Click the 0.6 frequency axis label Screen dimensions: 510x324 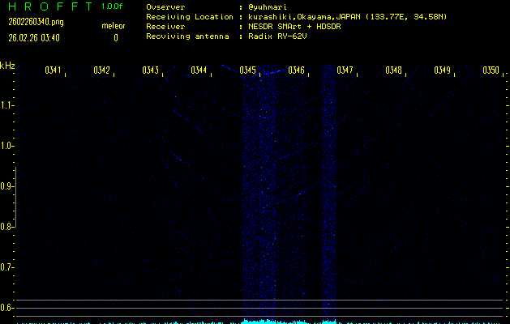(6, 308)
